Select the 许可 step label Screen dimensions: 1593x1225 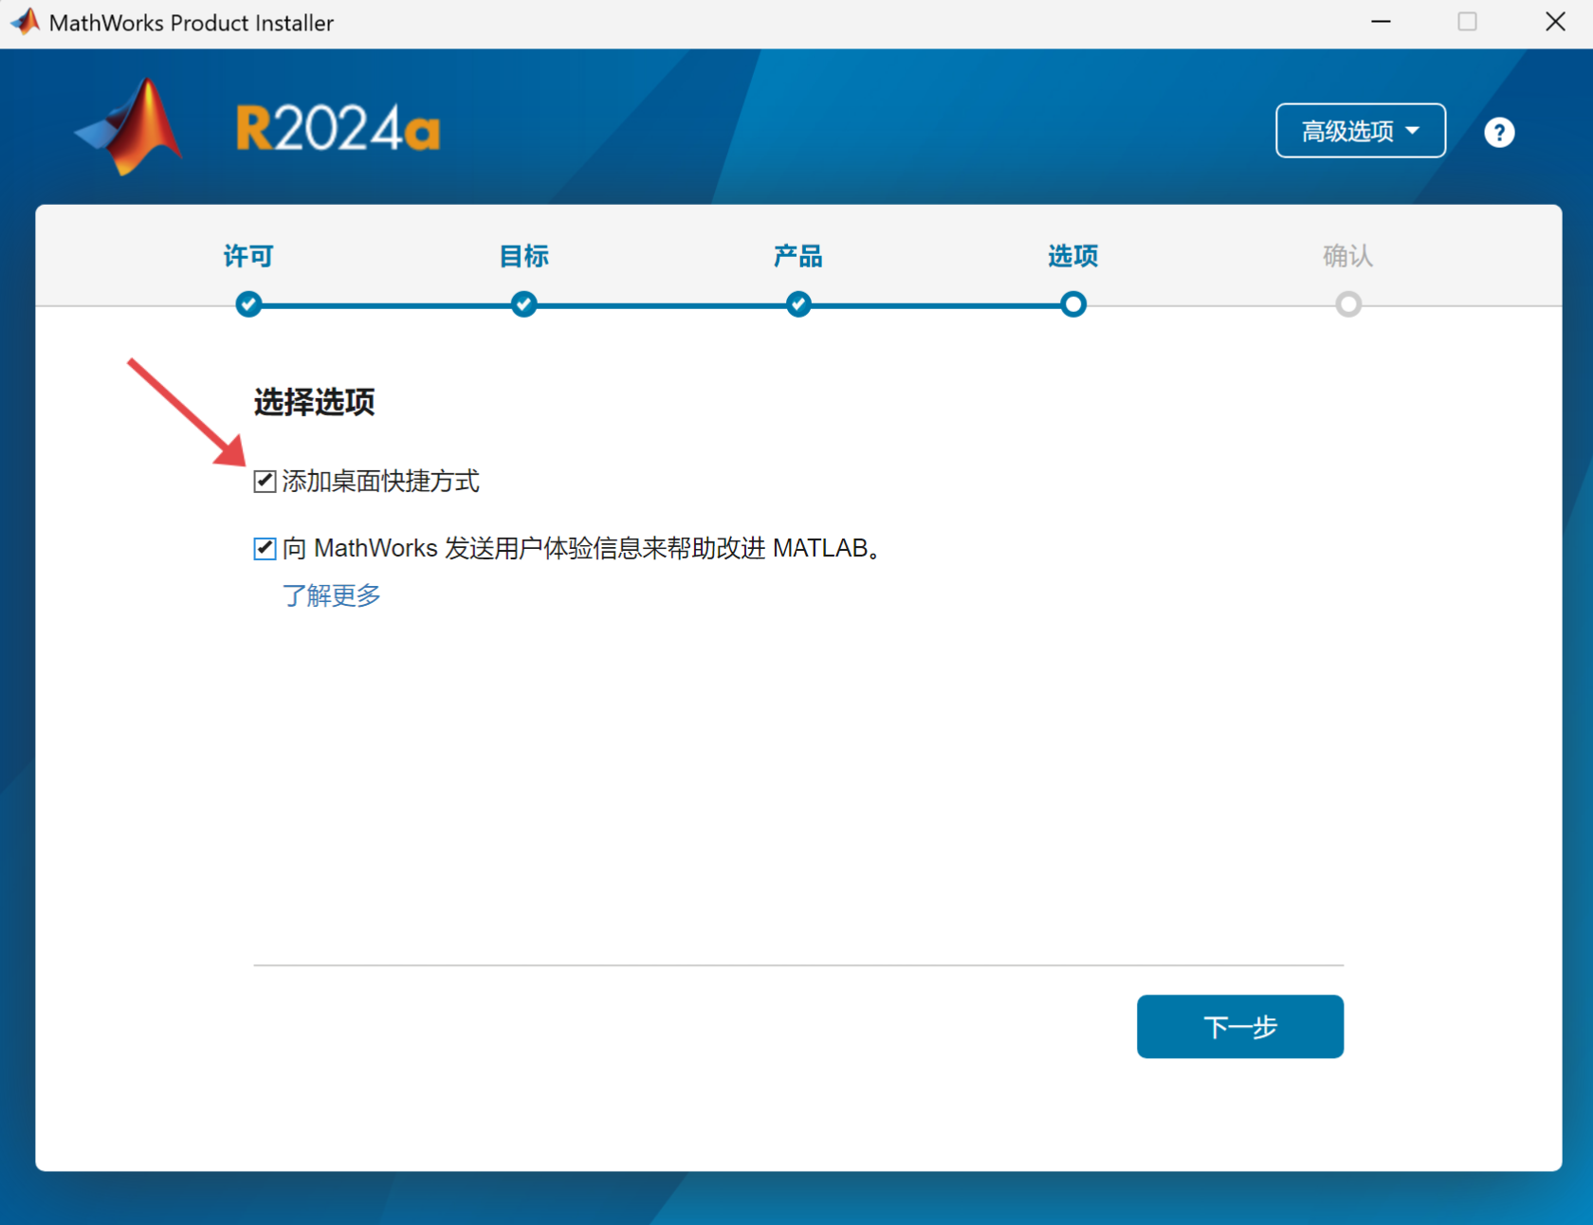click(248, 256)
